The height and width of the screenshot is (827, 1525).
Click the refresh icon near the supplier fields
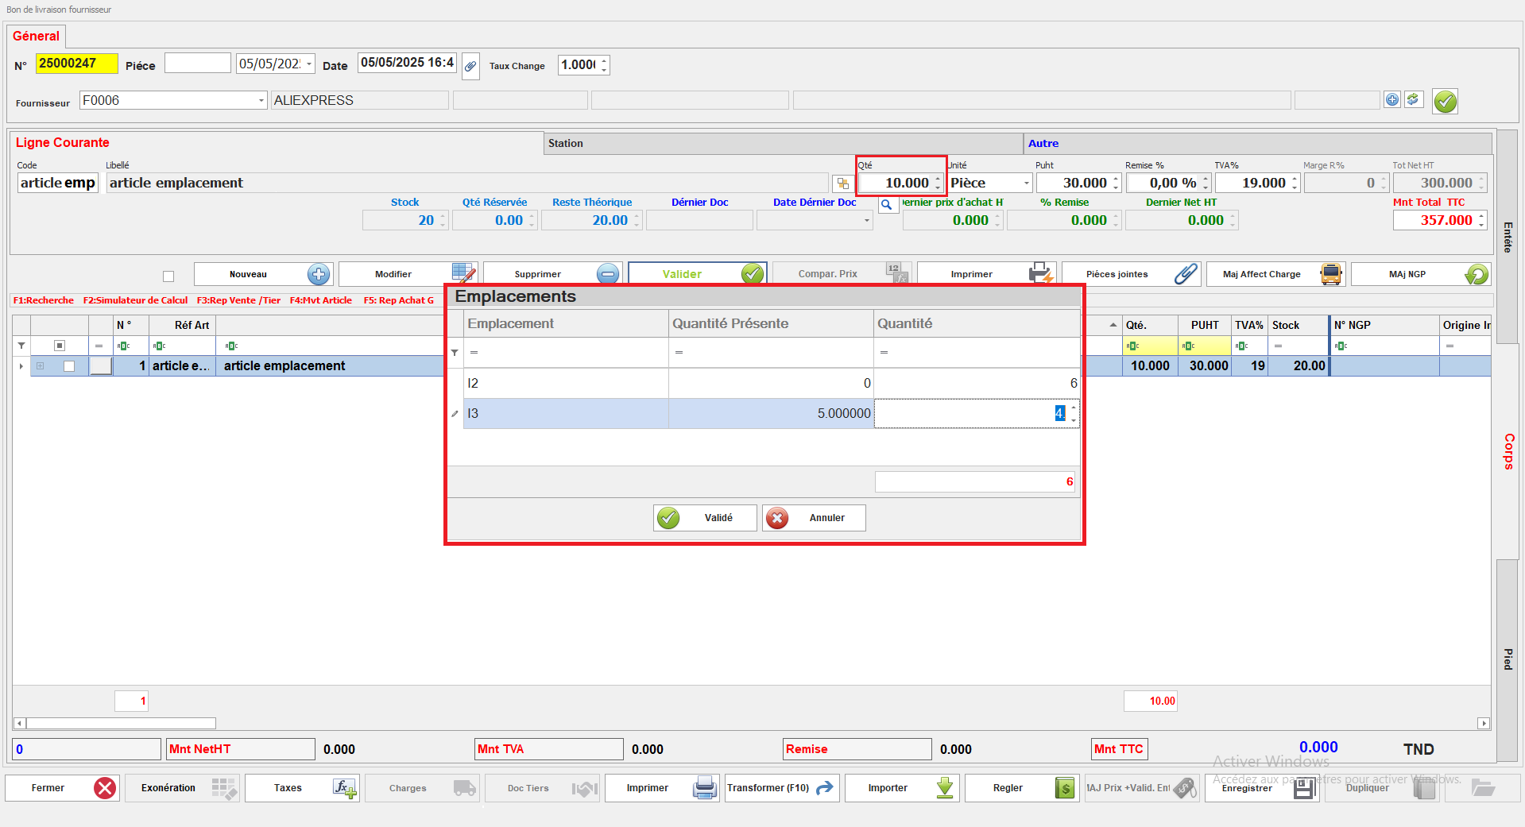point(1413,100)
